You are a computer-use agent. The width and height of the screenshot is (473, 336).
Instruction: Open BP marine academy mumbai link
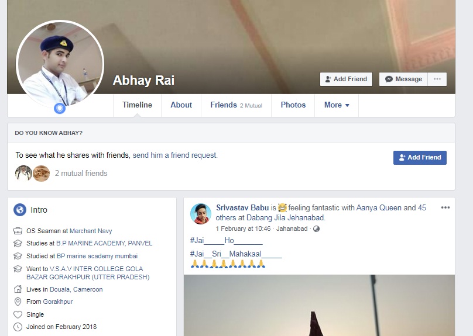point(97,256)
